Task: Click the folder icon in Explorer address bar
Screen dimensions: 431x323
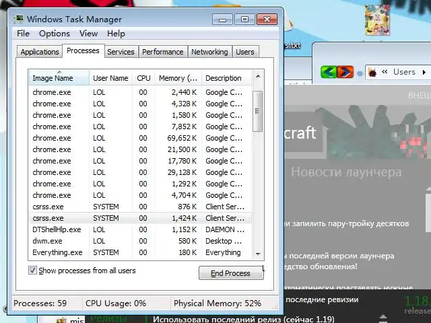Action: click(372, 72)
